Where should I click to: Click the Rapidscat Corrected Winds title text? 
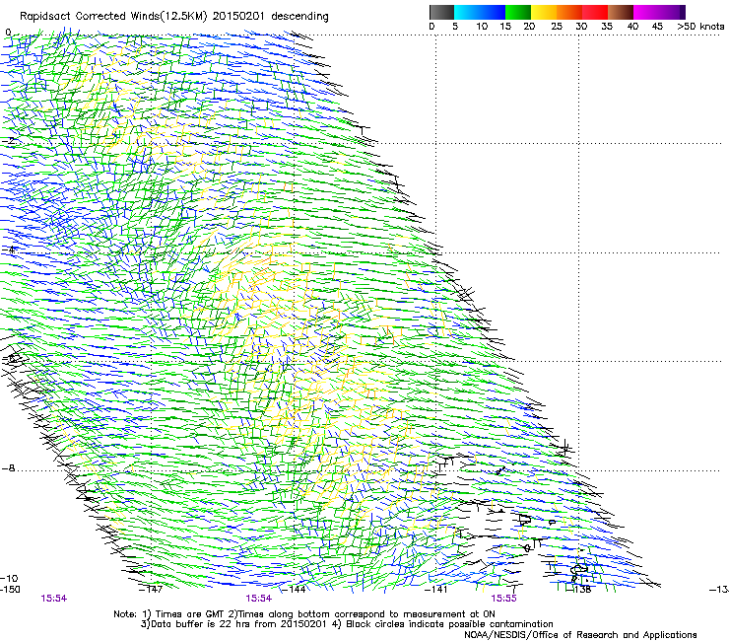pos(174,17)
